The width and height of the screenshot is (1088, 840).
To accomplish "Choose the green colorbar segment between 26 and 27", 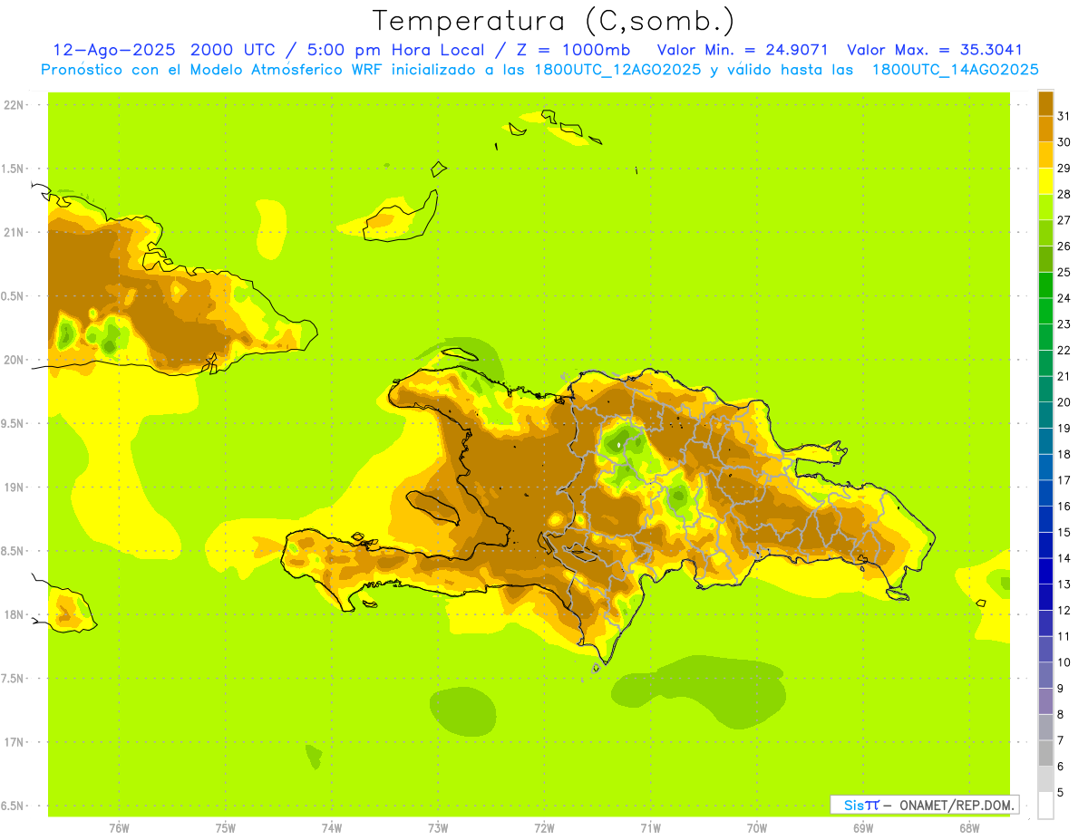I will [x=1045, y=233].
